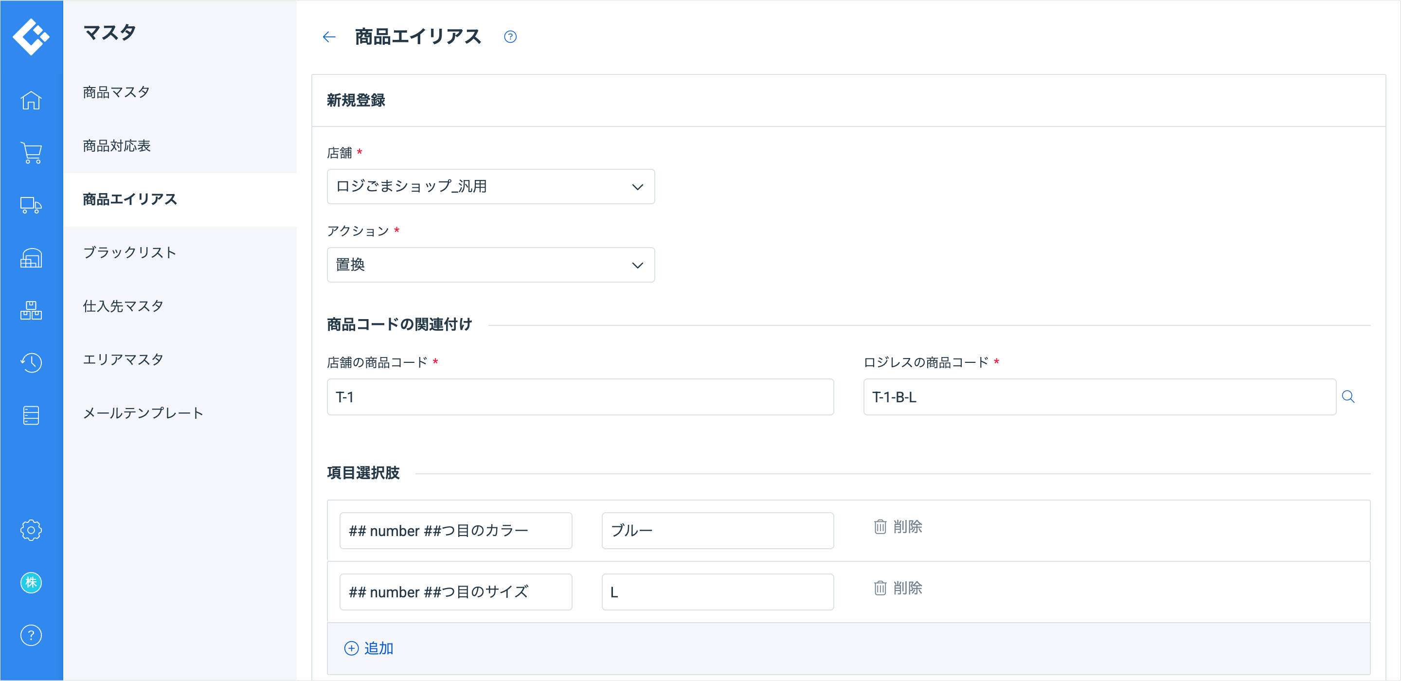Delete the ブルー color option row
The height and width of the screenshot is (681, 1401).
click(898, 526)
